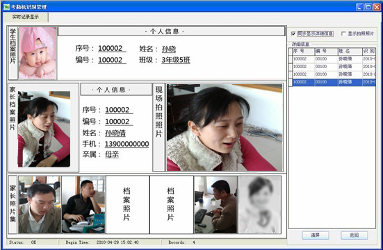Viewport: 383px width, 250px height.
Task: Click the 手机 phone number field
Action: [127, 144]
